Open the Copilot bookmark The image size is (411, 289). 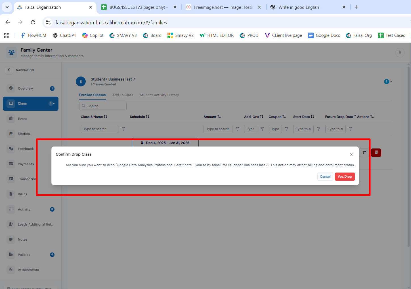93,35
